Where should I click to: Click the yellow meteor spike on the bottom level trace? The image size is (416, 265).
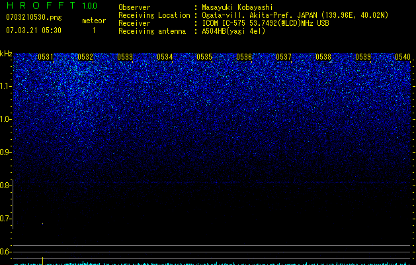(x=43, y=261)
